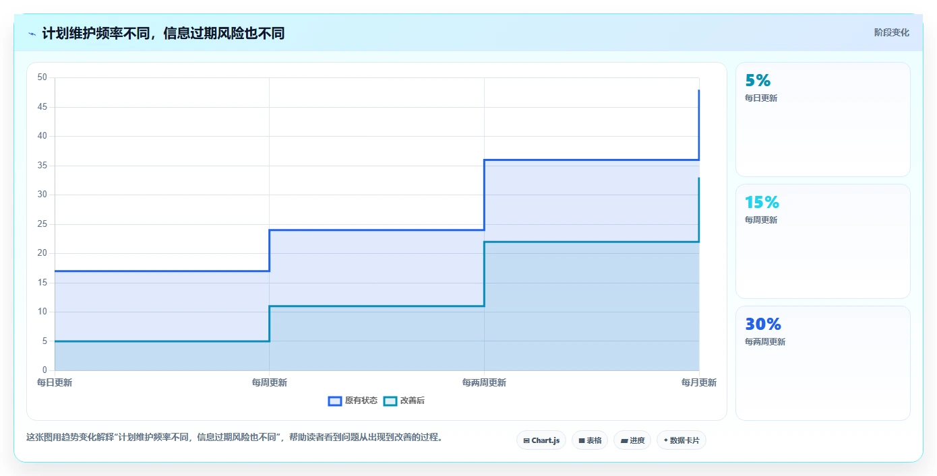Click the y-axis value 10
The image size is (937, 476).
tap(42, 312)
